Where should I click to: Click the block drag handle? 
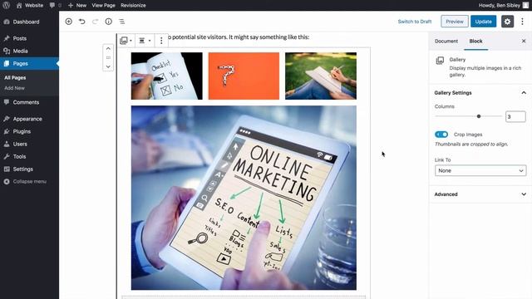(x=108, y=57)
